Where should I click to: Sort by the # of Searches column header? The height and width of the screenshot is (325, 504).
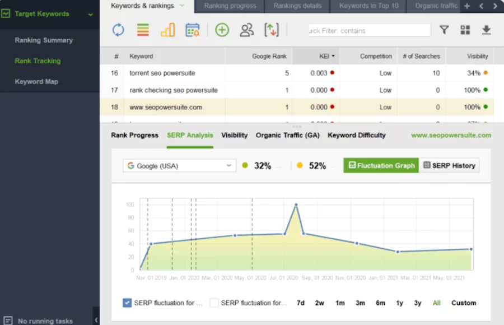click(x=421, y=56)
